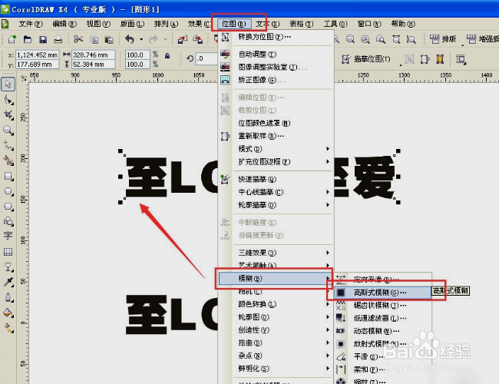
Task: Click the rotation angle input field
Action: (x=207, y=58)
